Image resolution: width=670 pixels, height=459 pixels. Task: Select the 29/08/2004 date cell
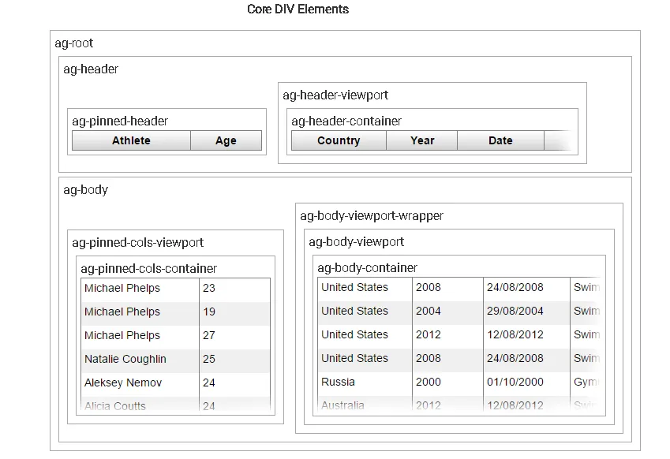[x=515, y=311]
